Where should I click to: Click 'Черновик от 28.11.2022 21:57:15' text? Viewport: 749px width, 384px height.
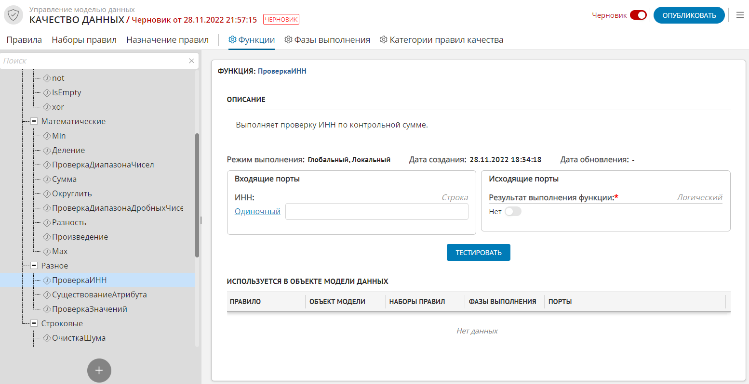pos(194,20)
